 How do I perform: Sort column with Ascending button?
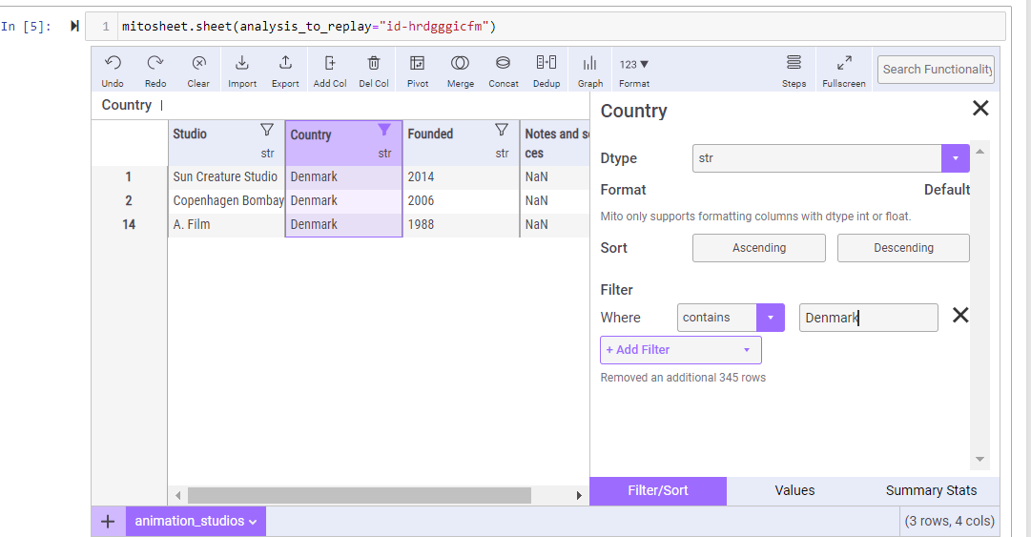tap(758, 248)
